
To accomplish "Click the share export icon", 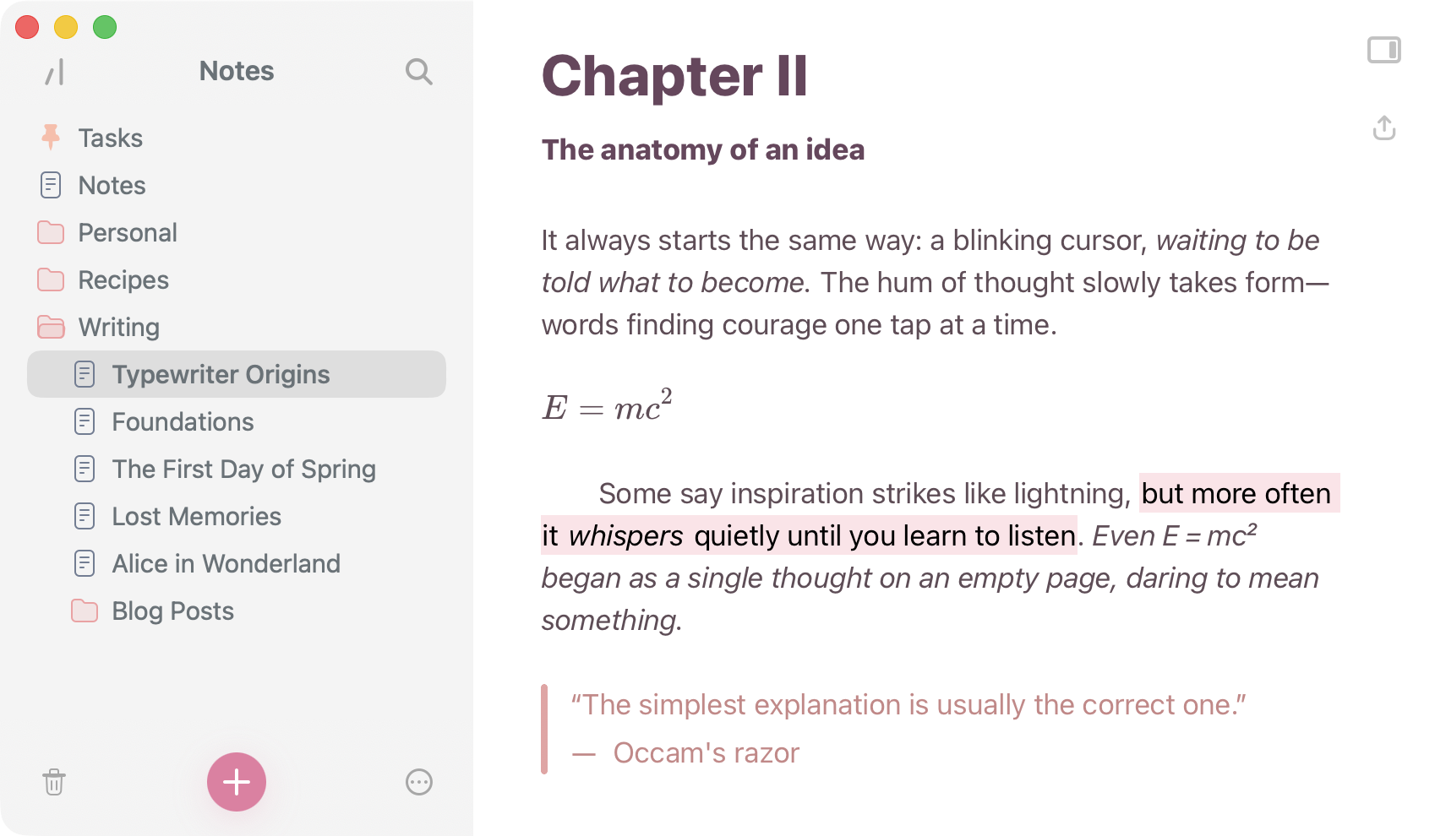I will 1384,128.
